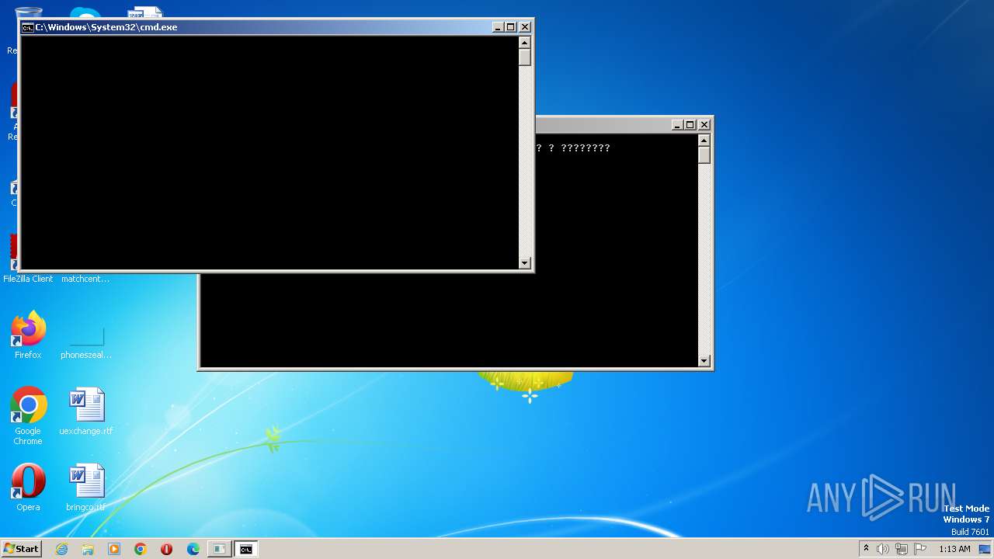
Task: Close the background console window
Action: pos(704,125)
